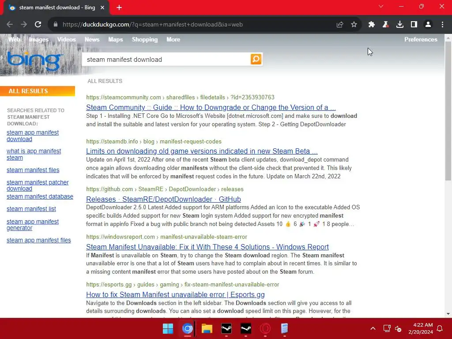Click the network status tray icon
This screenshot has height=339, width=452.
pos(387,328)
